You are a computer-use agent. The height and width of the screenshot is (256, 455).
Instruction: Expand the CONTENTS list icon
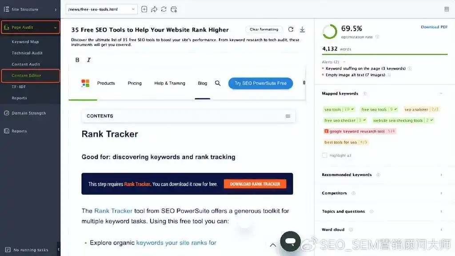pos(288,116)
